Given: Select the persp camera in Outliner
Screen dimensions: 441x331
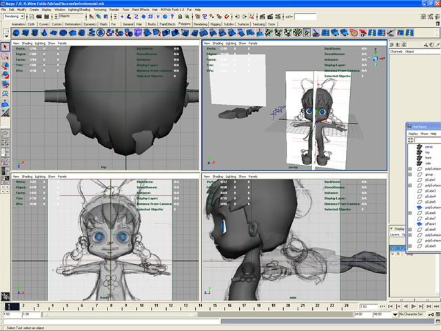Looking at the screenshot, I should (429, 147).
